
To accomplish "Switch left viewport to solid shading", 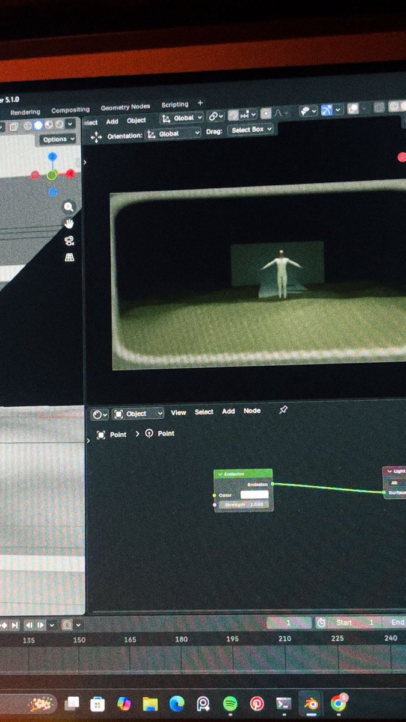I will point(38,125).
